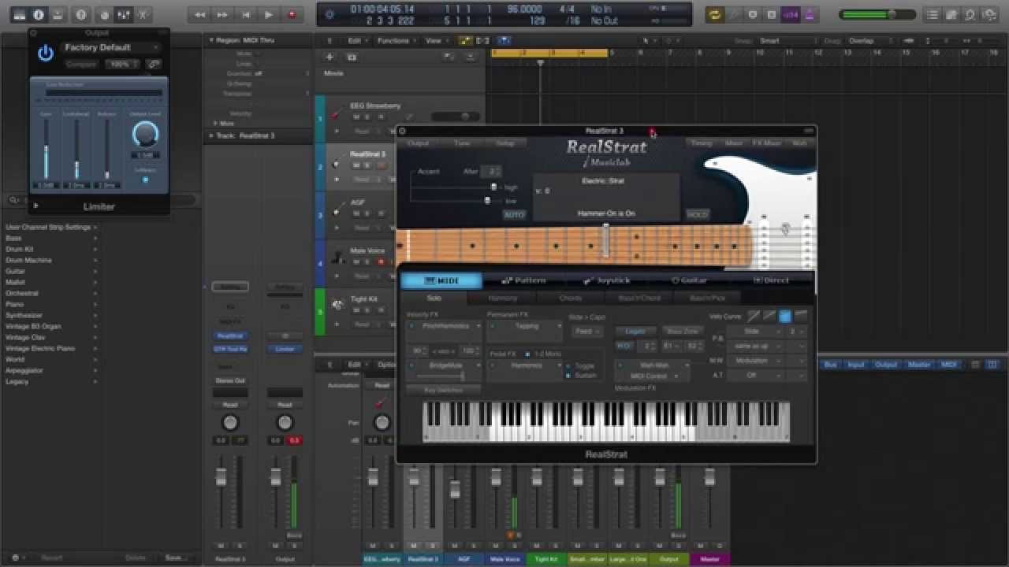Viewport: 1009px width, 567px height.
Task: Switch to the Joystick tab in RealStrat
Action: pos(609,280)
